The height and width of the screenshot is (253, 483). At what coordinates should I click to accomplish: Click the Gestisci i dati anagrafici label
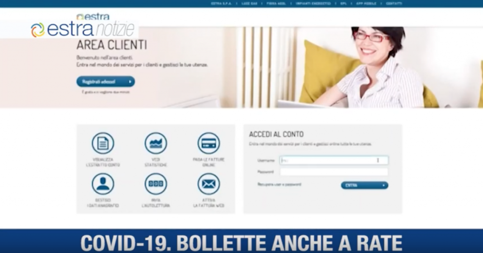pyautogui.click(x=103, y=203)
